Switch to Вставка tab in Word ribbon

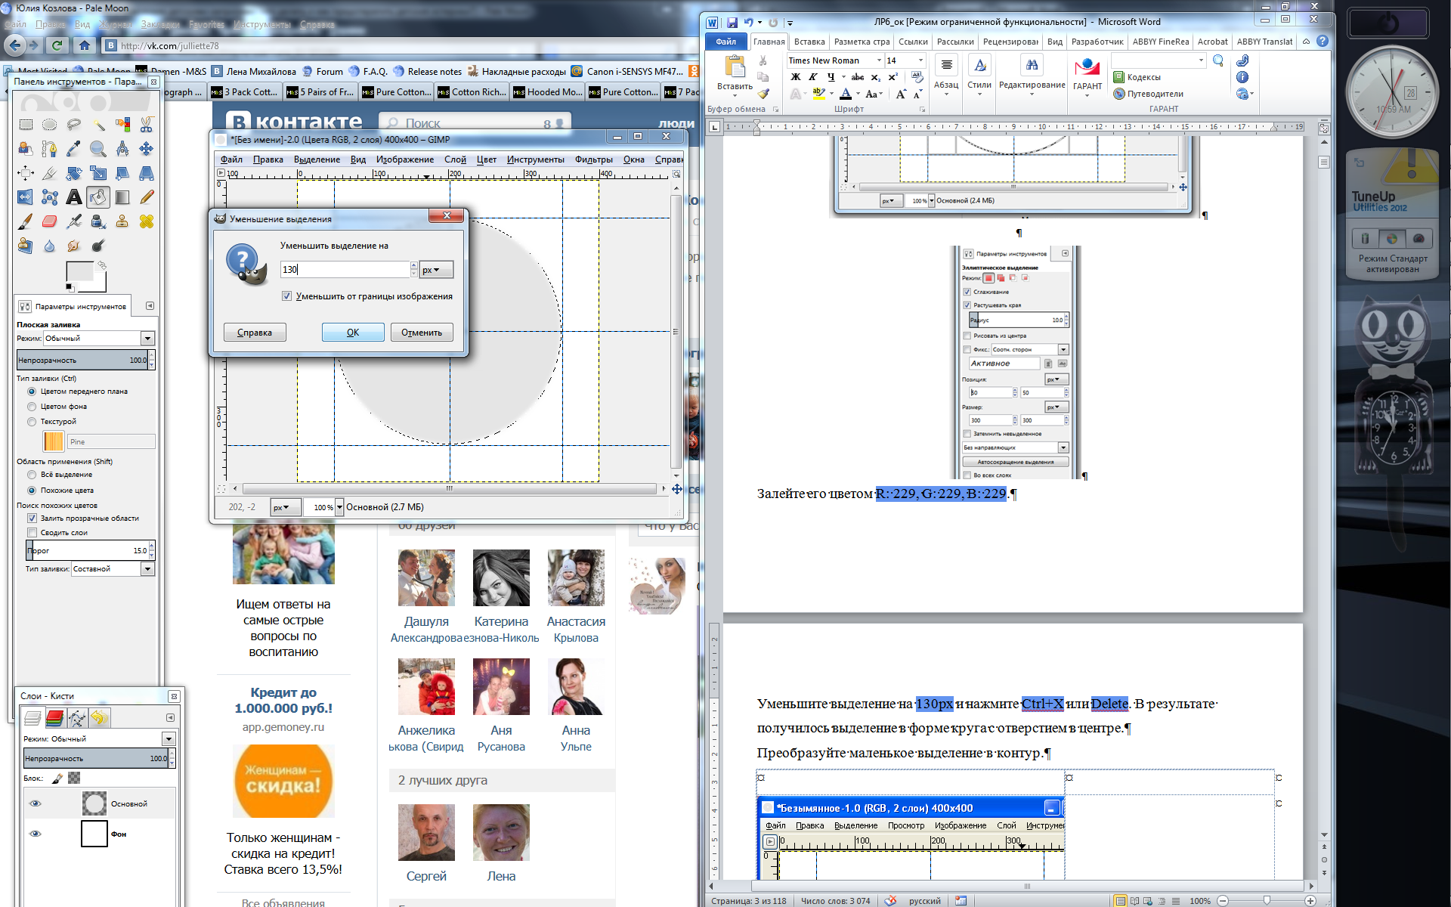[809, 42]
